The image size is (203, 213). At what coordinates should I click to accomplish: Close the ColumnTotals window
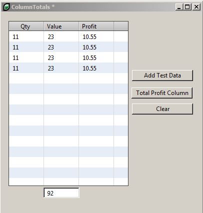(196, 7)
